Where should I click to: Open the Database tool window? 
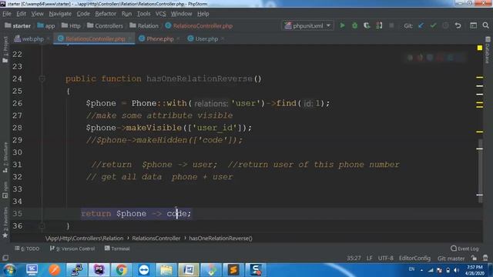488,50
